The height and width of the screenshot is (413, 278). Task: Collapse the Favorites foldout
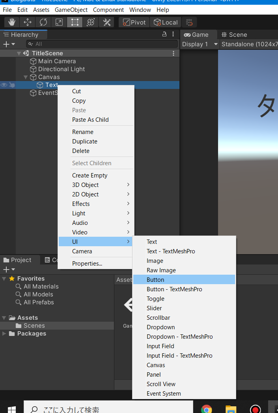click(4, 279)
